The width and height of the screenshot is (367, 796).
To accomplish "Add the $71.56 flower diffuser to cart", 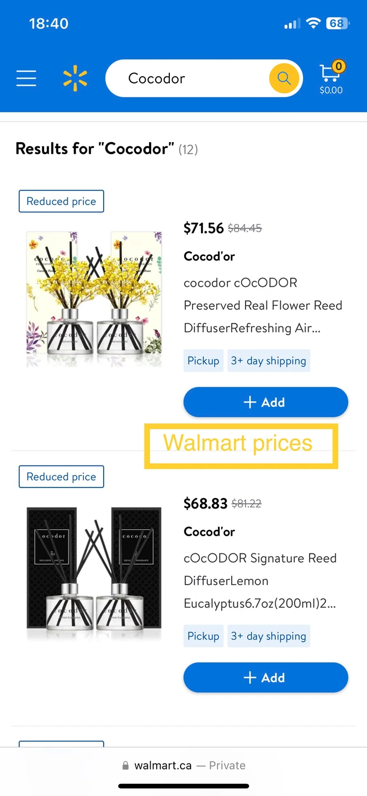I will click(265, 402).
